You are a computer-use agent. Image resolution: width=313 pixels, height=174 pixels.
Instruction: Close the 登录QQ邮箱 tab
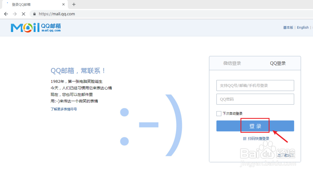(x=64, y=4)
